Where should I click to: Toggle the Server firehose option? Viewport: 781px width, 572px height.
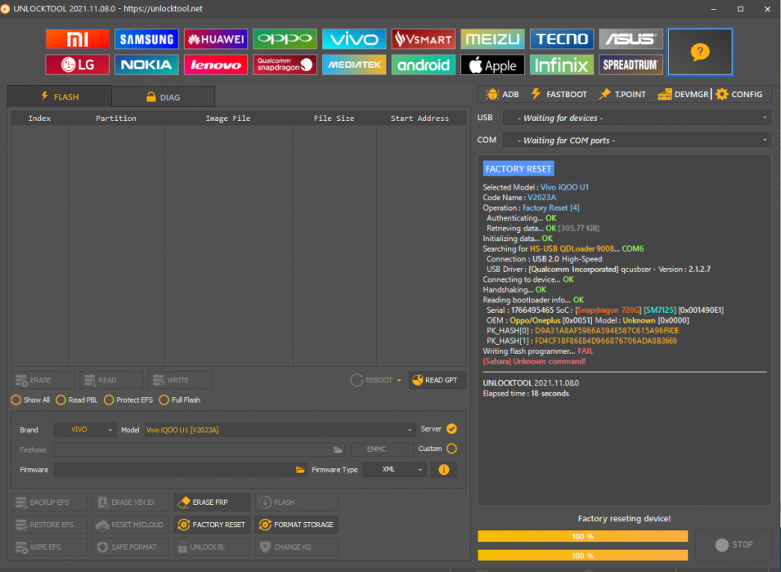click(x=451, y=429)
